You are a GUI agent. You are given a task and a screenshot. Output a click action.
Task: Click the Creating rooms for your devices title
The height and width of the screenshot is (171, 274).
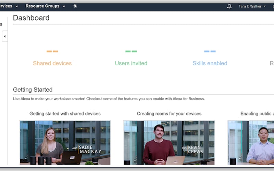[169, 114]
